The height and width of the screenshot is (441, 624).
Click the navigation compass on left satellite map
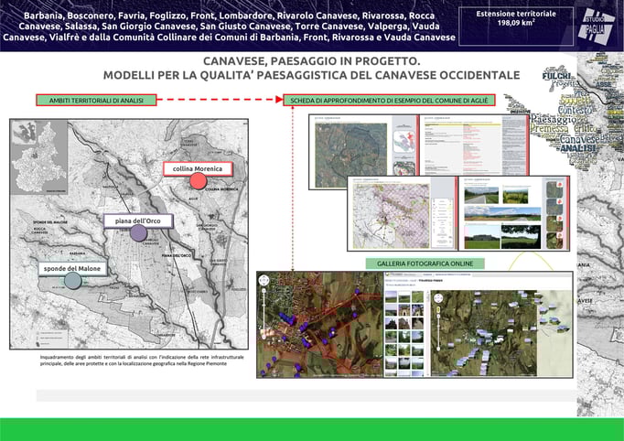(x=264, y=280)
